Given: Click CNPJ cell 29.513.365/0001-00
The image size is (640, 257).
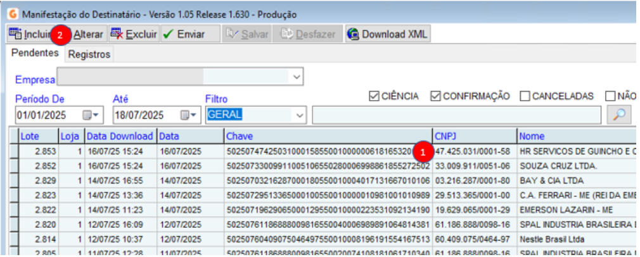Looking at the screenshot, I should pos(475,195).
